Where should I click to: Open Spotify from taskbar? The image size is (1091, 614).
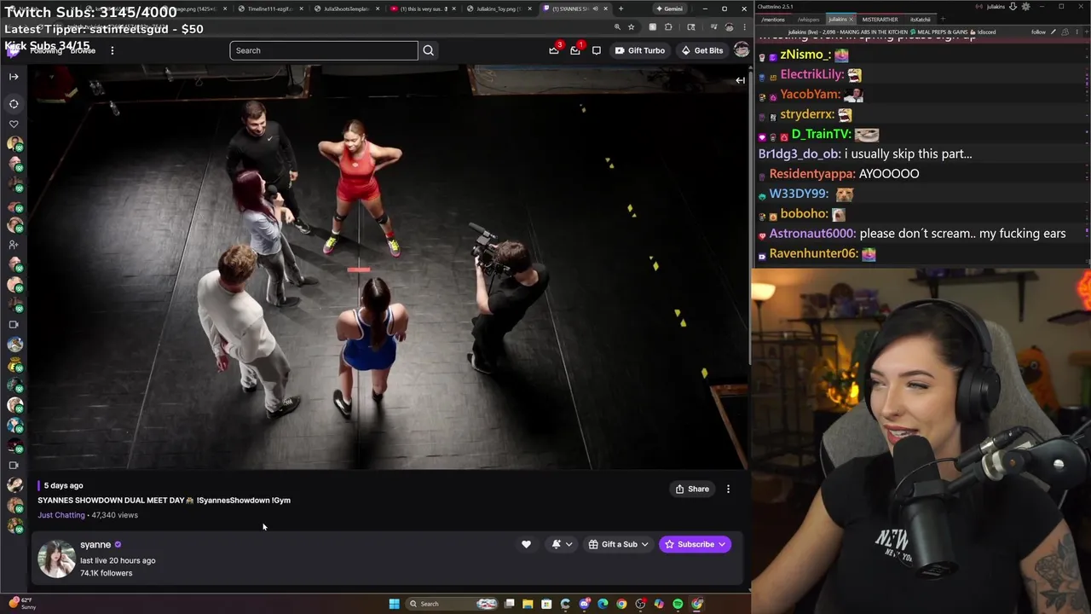point(678,604)
